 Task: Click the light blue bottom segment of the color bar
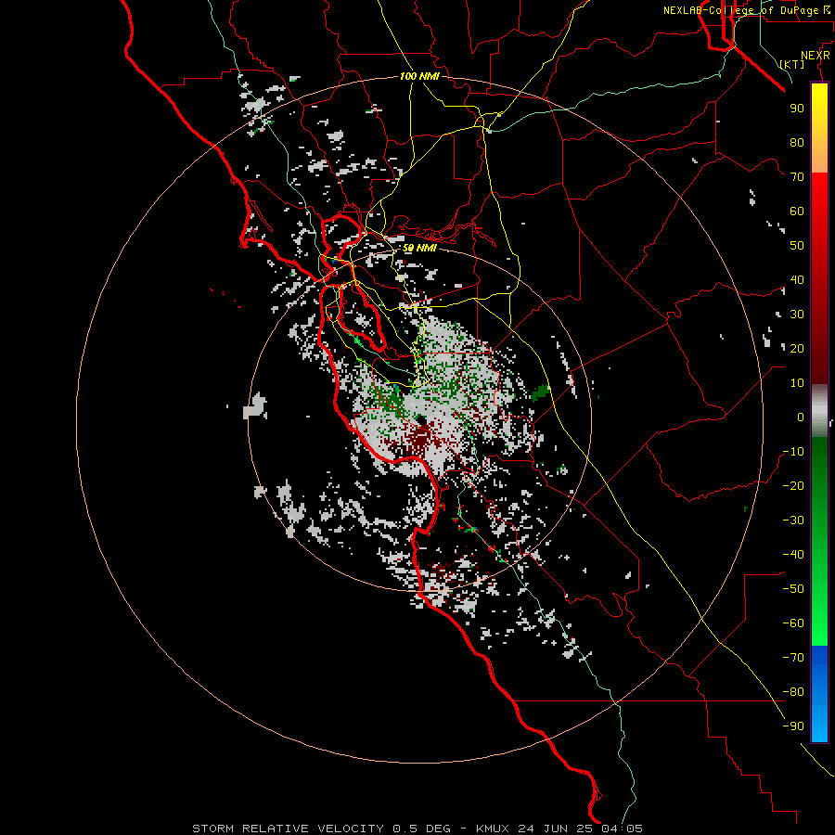tap(819, 725)
